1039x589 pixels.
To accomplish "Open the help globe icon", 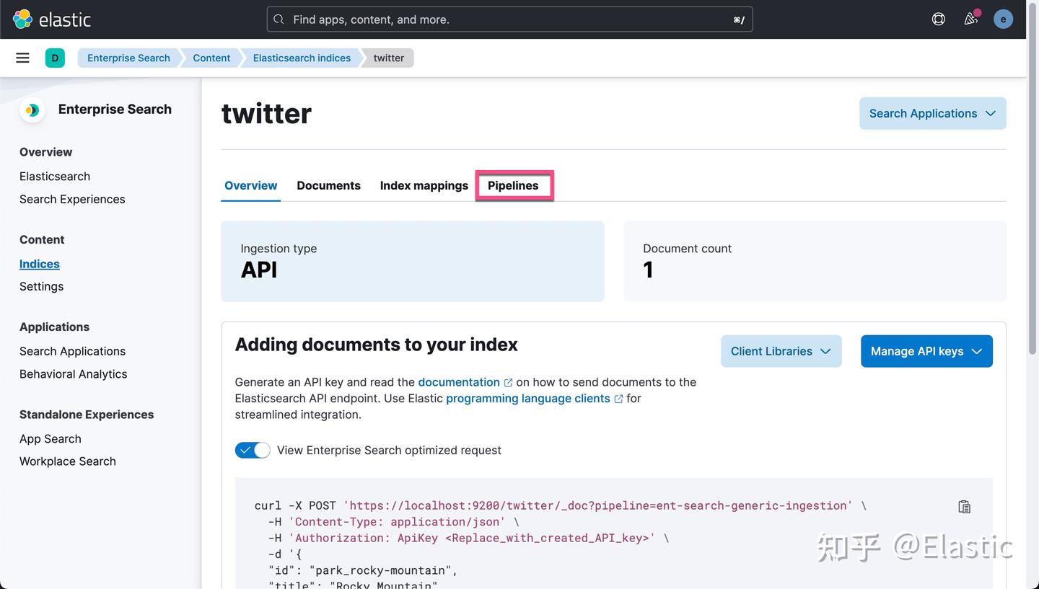I will 938,19.
